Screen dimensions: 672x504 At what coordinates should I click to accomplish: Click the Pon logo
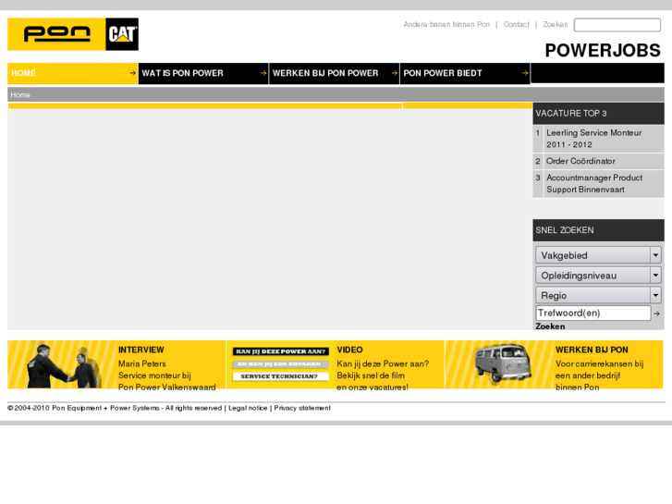pos(56,34)
